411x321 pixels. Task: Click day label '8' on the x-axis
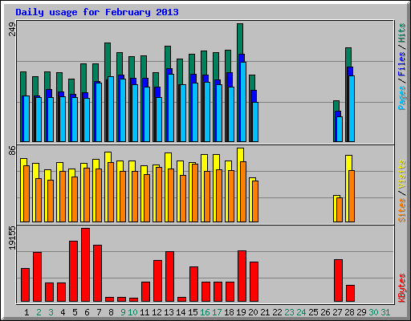click(111, 312)
